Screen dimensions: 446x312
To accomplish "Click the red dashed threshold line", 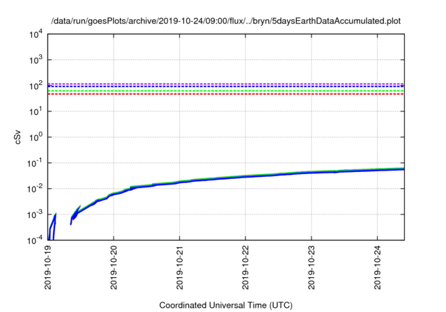I will (x=226, y=94).
